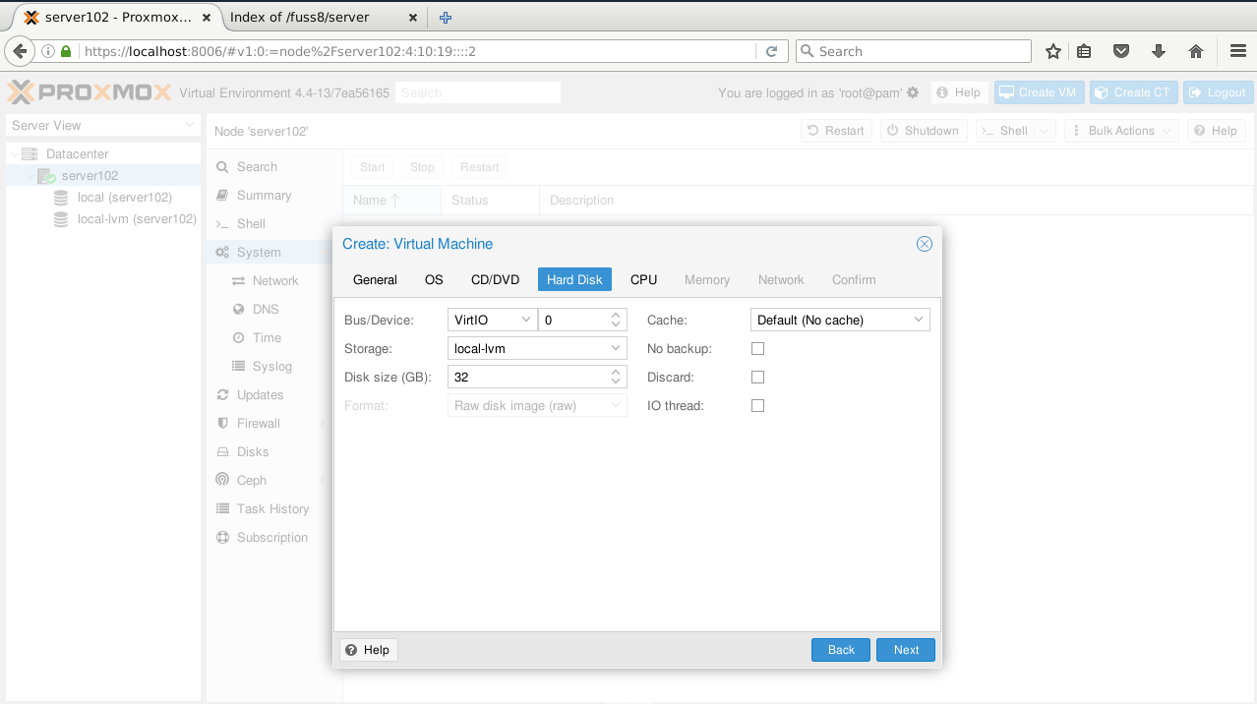Expand the Ceph submenu arrow
The height and width of the screenshot is (704, 1257).
323,481
